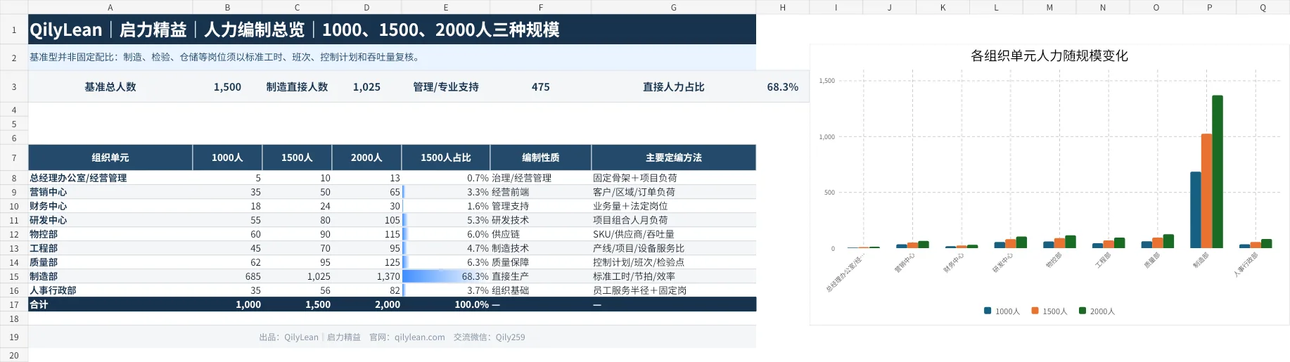Click the '人事行政部' row label
Viewport: 1290px width, 362px height.
click(x=110, y=290)
